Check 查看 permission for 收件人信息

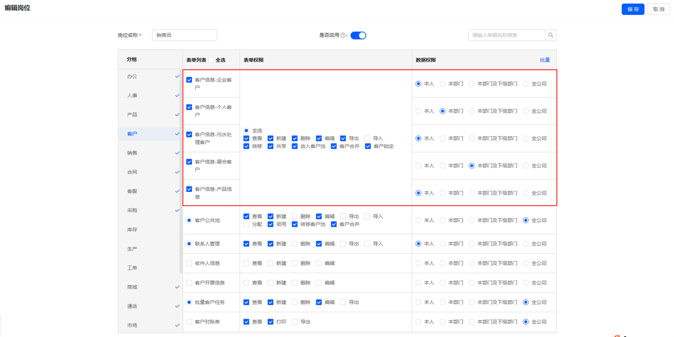pos(246,263)
